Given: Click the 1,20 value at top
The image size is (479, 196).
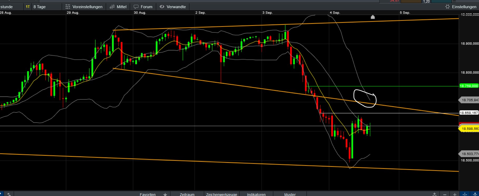Looking at the screenshot, I should click(x=427, y=1).
